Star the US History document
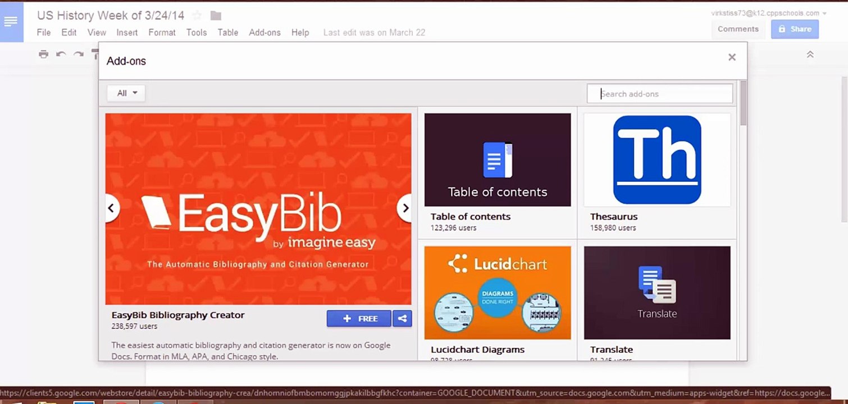 (x=197, y=15)
